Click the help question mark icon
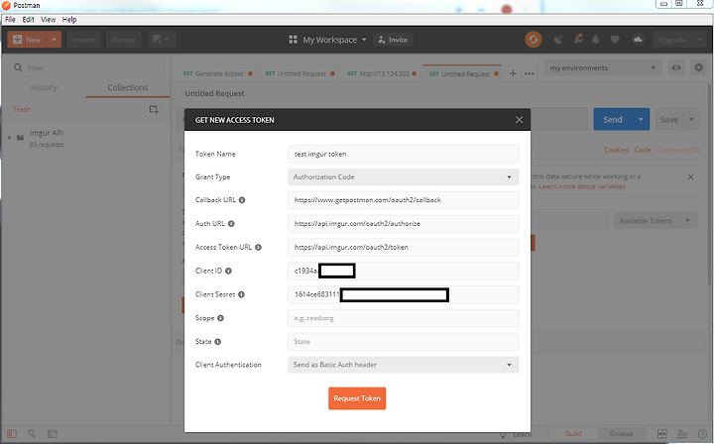This screenshot has width=714, height=444. pos(703,433)
